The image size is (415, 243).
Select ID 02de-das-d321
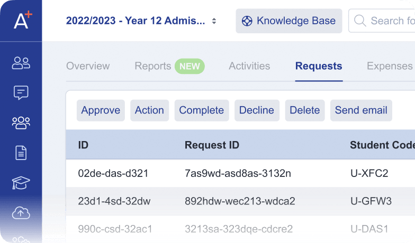(113, 173)
